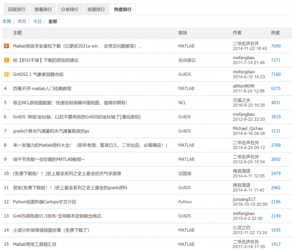Click the orange rank 1 badge

click(x=6, y=46)
